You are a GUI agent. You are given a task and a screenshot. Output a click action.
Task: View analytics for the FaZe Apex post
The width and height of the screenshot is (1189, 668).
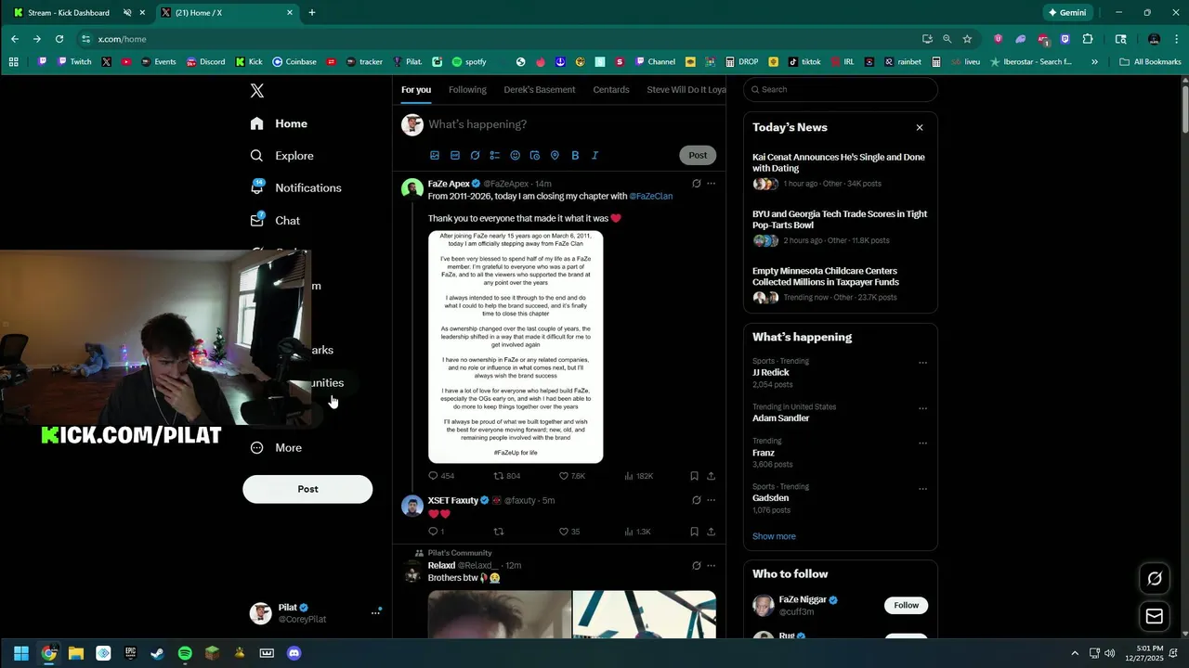[x=638, y=476]
